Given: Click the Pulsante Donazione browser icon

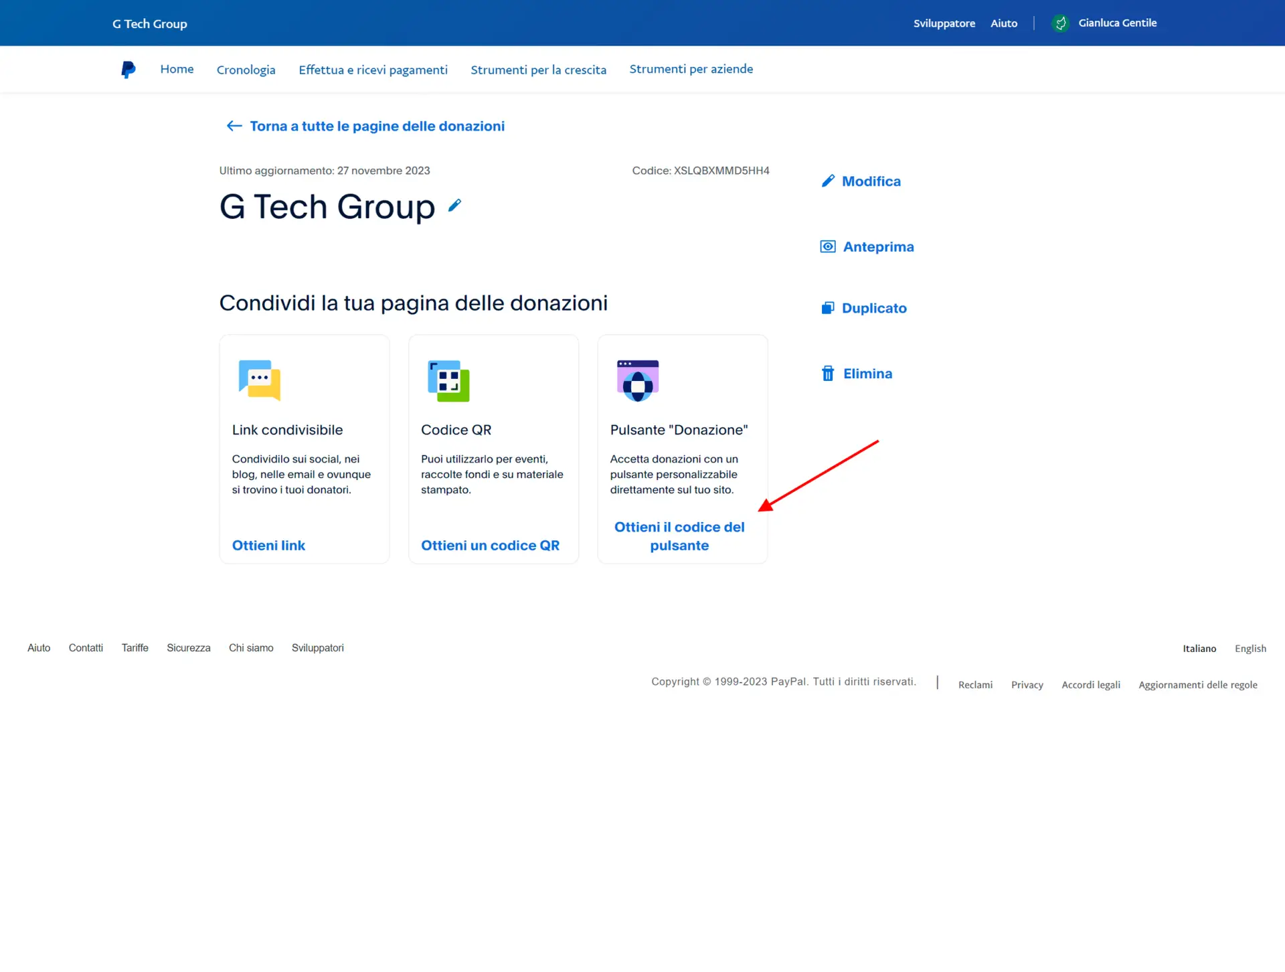Looking at the screenshot, I should (638, 380).
